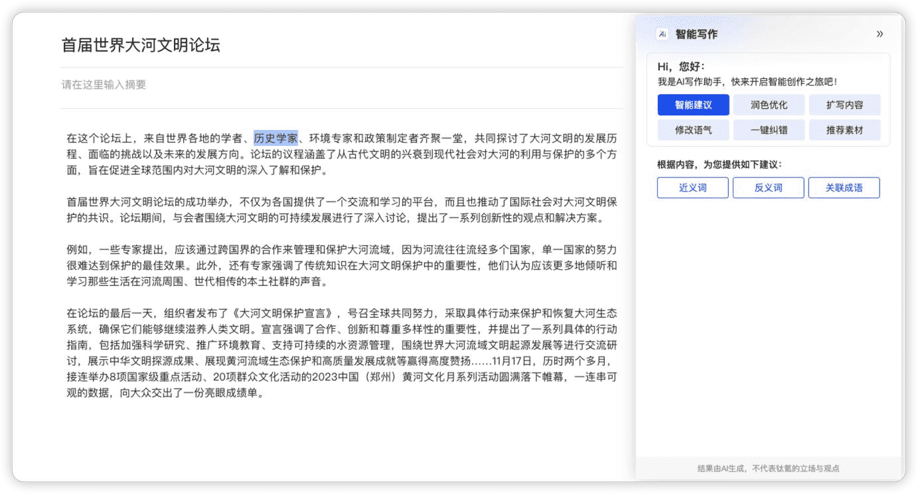Viewport: 918px width, 494px height.
Task: Click the title 首届世界大河文明论坛
Action: (141, 45)
